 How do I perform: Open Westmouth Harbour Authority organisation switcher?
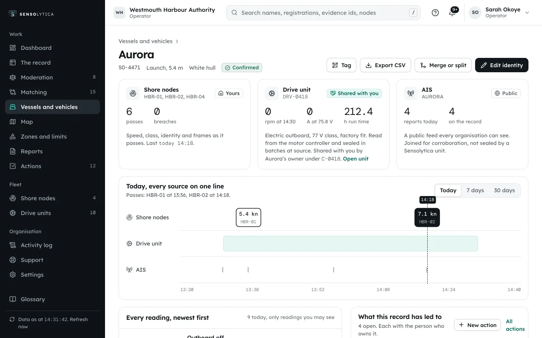164,13
